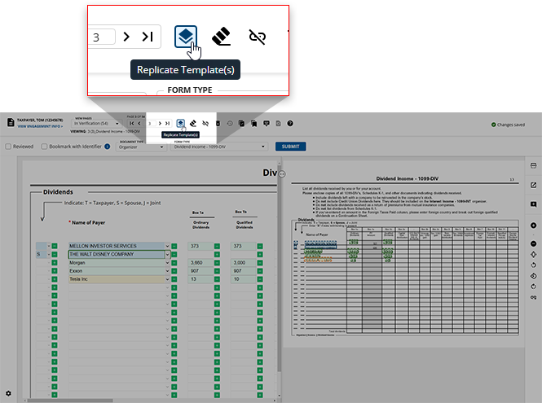Screen dimensions: 542x403
Task: Toggle the green square next to the MELLON INVESTOR SERVICES name
Action: pyautogui.click(x=174, y=246)
